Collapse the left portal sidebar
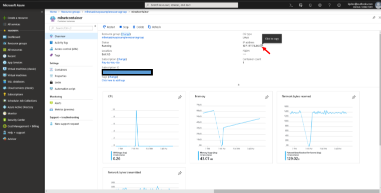381x193 pixels. (x=42, y=11)
